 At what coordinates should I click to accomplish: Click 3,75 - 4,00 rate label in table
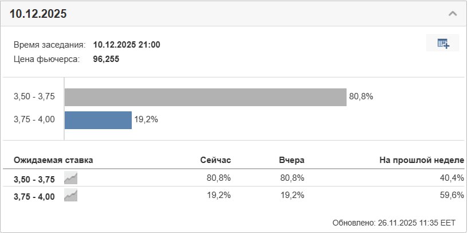tap(34, 197)
